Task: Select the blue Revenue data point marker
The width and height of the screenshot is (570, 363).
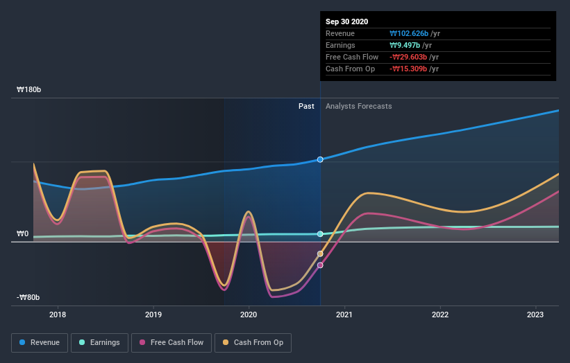Action: (x=320, y=159)
